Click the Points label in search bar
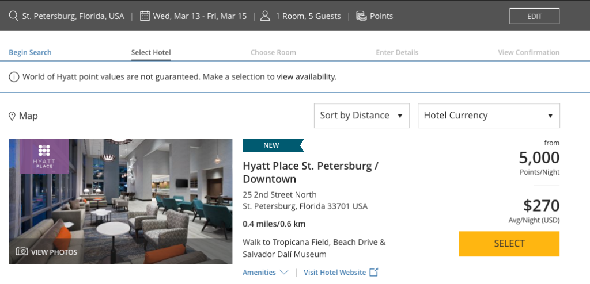Image resolution: width=590 pixels, height=284 pixels. tap(381, 16)
